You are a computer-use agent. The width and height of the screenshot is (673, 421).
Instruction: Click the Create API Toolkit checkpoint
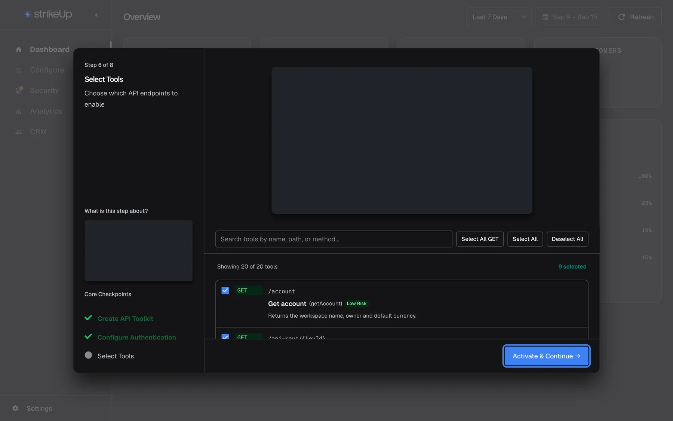(125, 318)
